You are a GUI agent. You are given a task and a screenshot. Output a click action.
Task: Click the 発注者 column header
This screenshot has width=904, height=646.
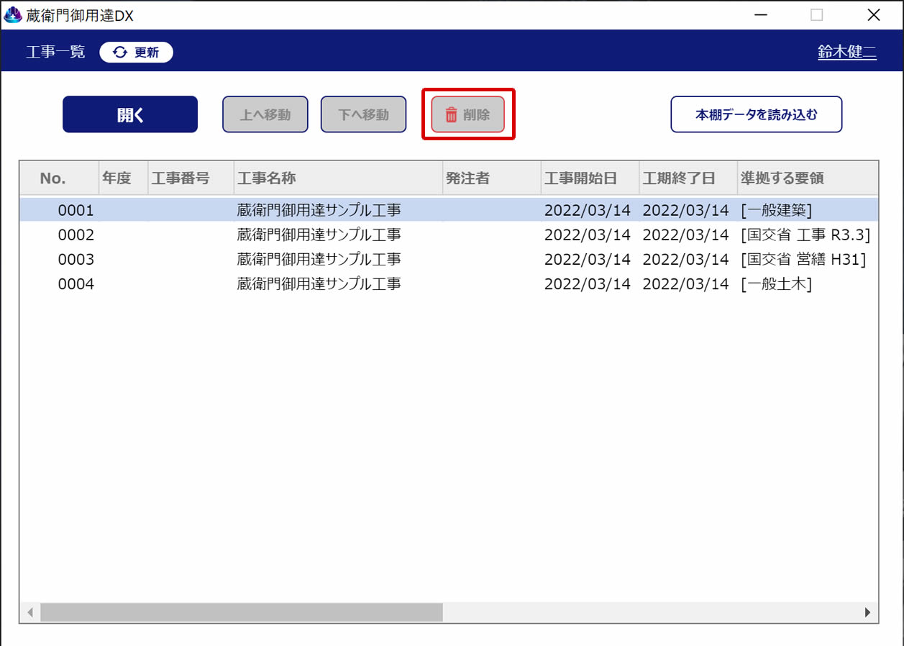[467, 178]
